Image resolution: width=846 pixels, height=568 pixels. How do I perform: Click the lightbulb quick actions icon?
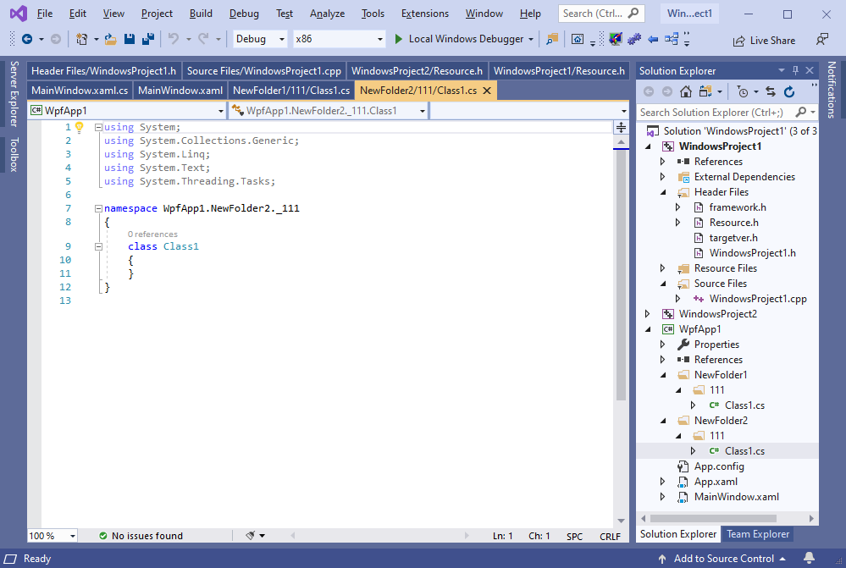pos(80,127)
